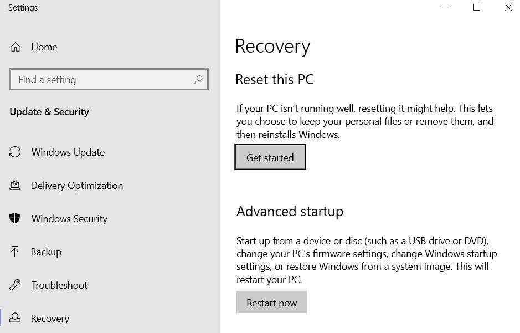Click the Backup upward arrow icon

point(14,252)
